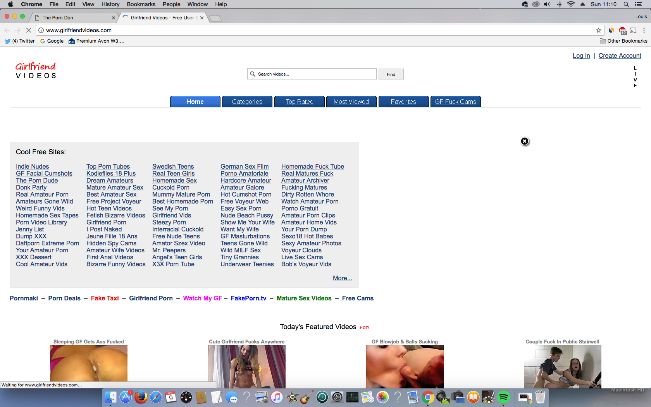Open the People menu
This screenshot has width=651, height=407.
tap(171, 4)
